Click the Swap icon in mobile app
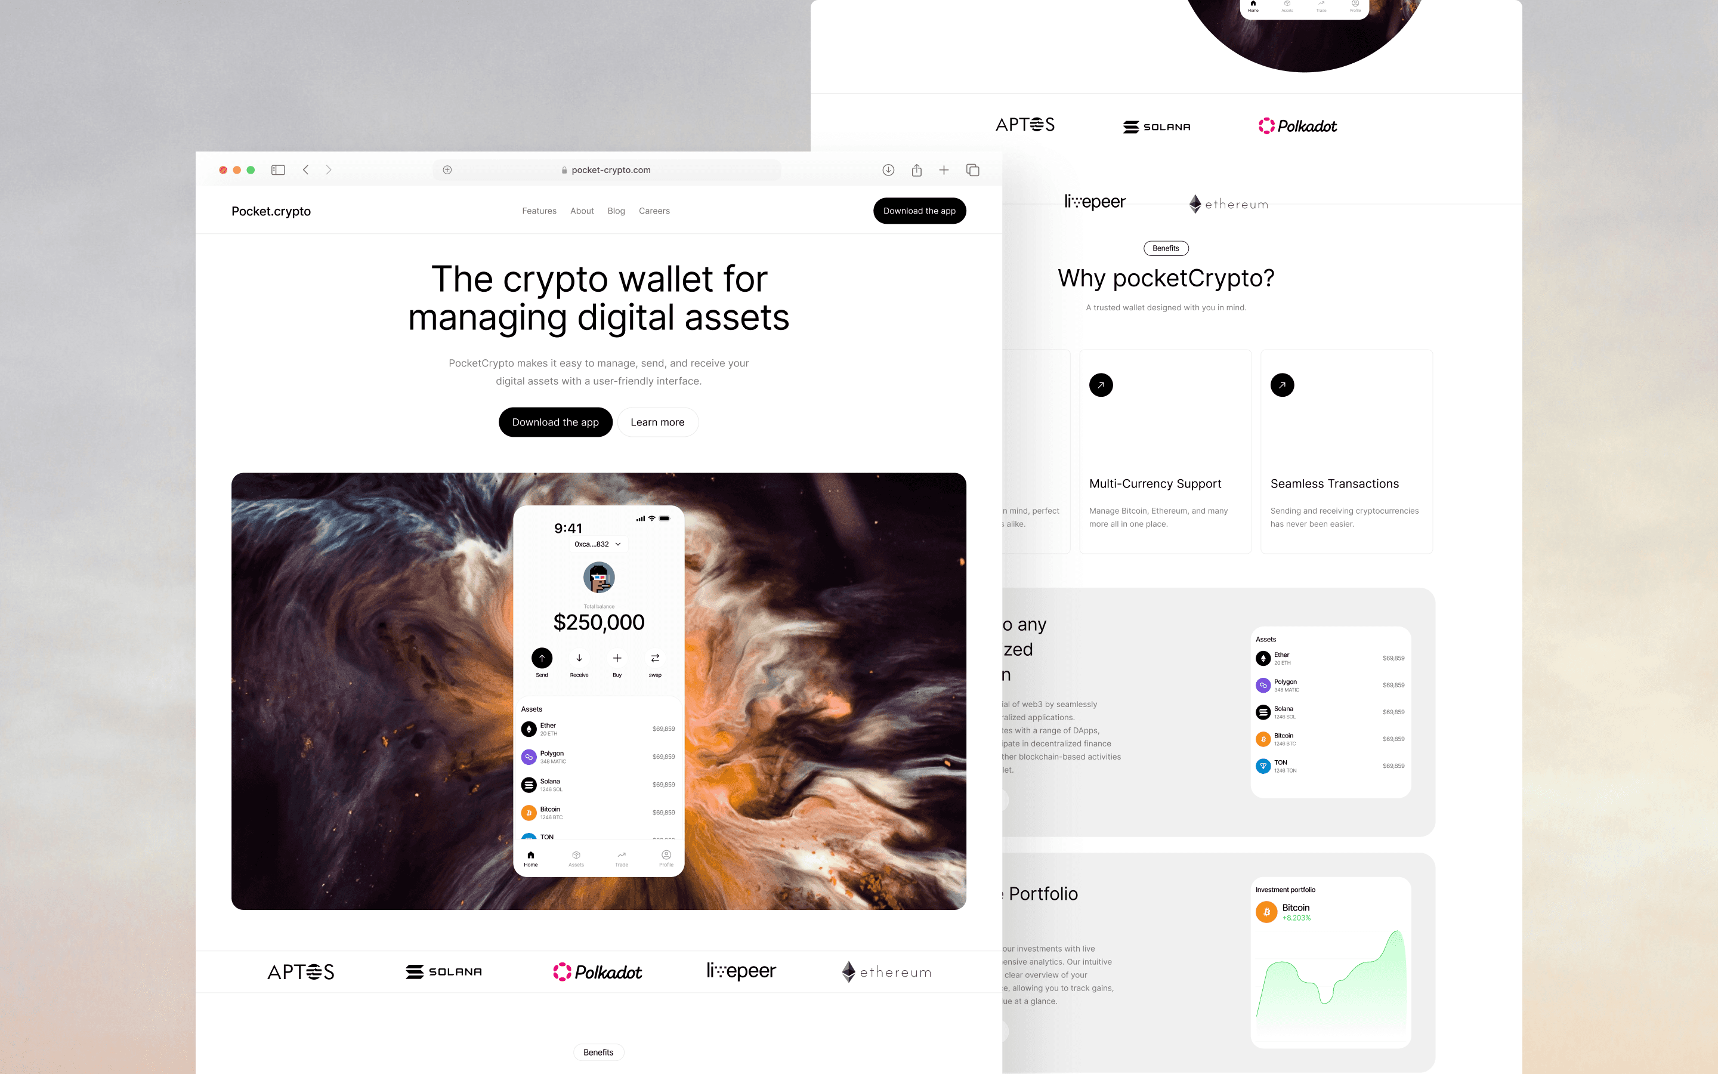Viewport: 1718px width, 1074px height. (654, 657)
